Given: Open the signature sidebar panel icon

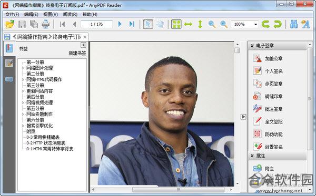Looking at the screenshot, I should [x=9, y=64].
